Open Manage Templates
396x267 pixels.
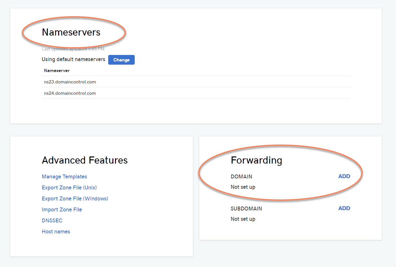pyautogui.click(x=64, y=176)
